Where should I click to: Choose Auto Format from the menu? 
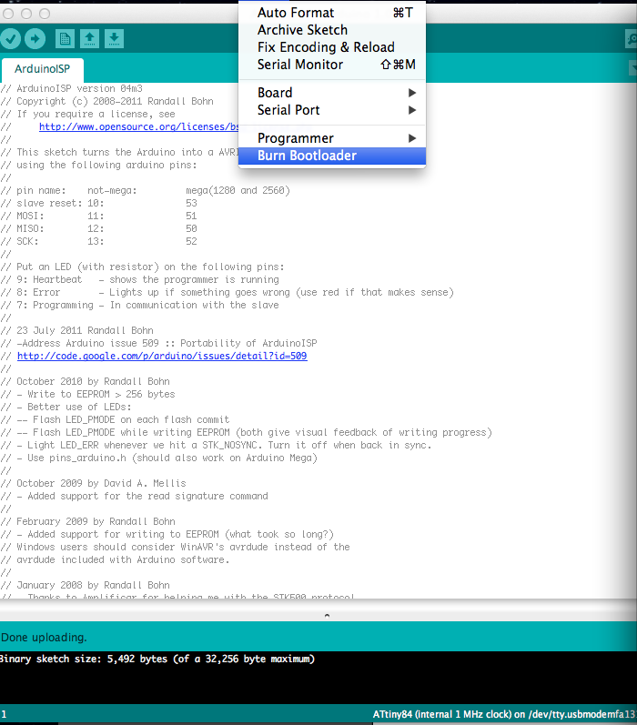(332, 13)
